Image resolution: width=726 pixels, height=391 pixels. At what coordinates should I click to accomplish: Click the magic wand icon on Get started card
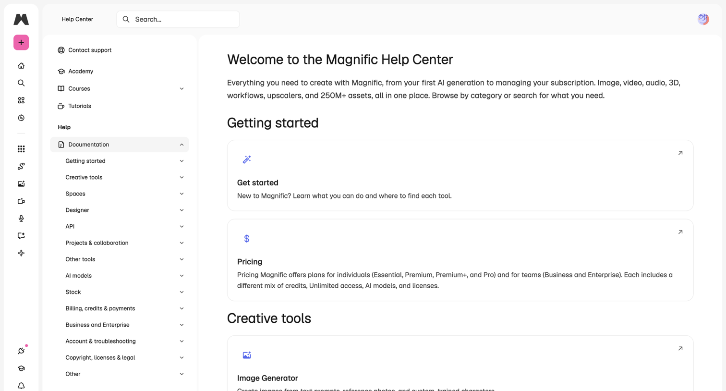click(247, 159)
